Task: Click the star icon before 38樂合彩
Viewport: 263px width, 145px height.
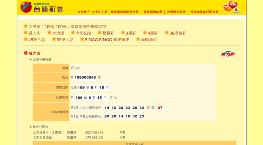Action: pyautogui.click(x=167, y=33)
